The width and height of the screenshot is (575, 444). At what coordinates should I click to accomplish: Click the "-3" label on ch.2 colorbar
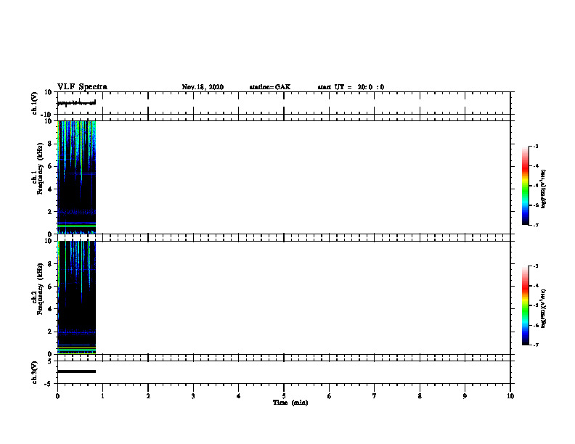[535, 266]
